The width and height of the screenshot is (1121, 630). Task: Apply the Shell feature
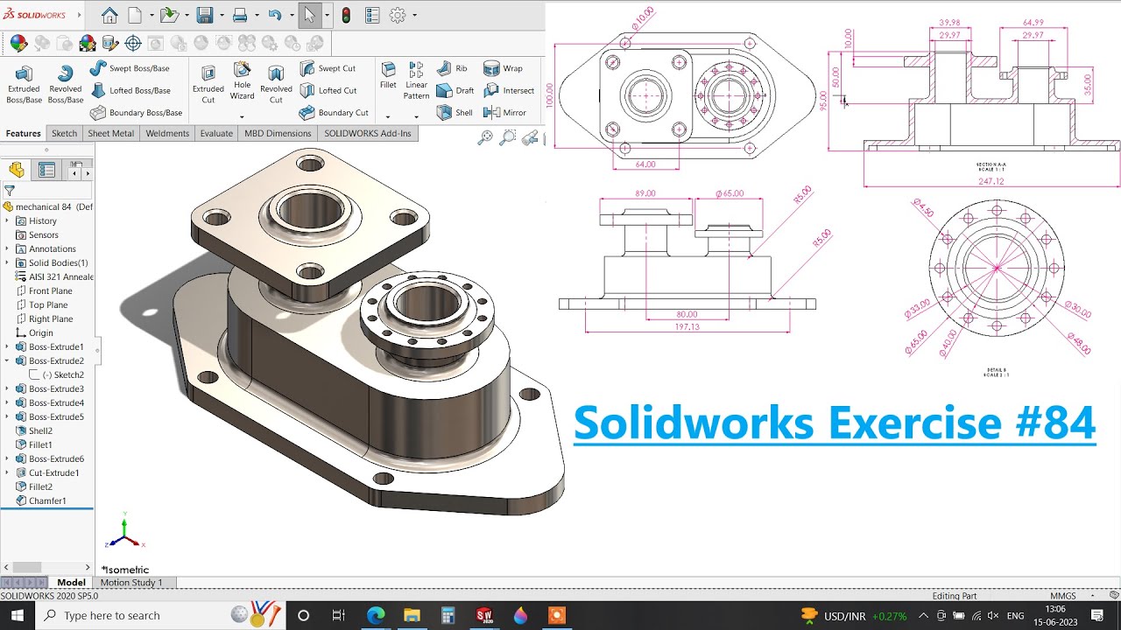455,112
